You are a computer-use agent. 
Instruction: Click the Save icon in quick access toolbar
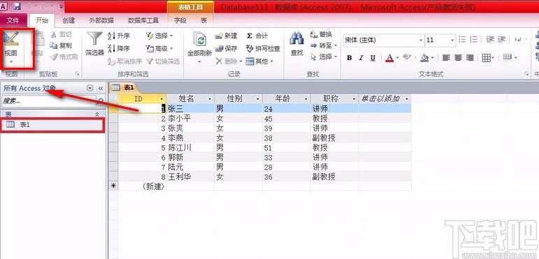[17, 6]
